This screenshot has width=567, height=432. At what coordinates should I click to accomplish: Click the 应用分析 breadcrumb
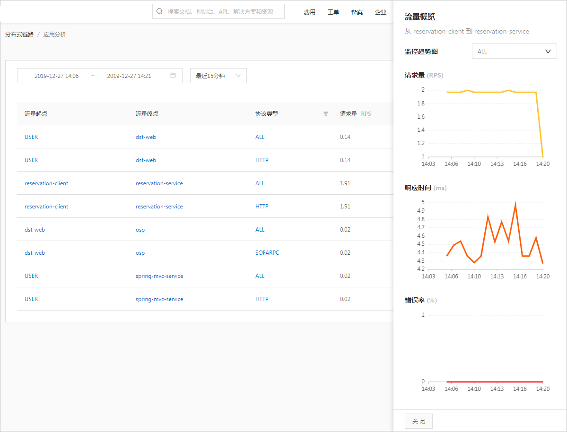click(x=54, y=35)
